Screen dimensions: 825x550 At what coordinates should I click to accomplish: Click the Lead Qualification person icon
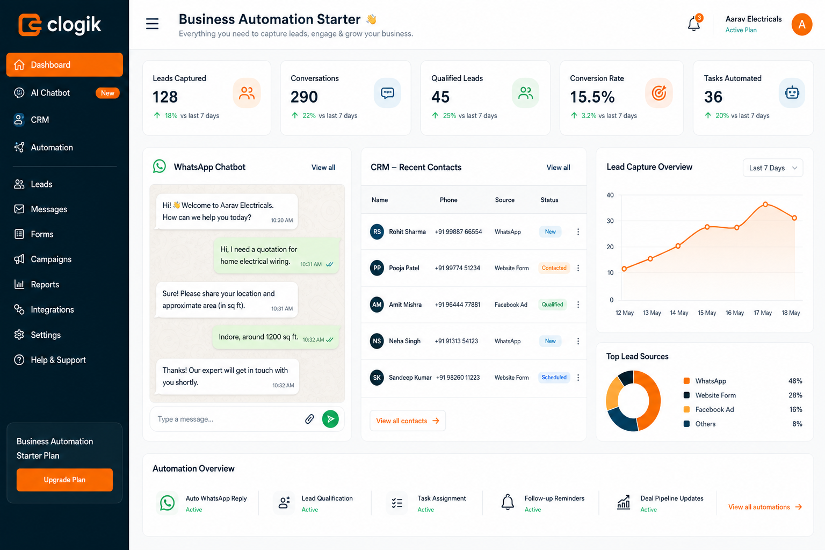[x=284, y=503]
